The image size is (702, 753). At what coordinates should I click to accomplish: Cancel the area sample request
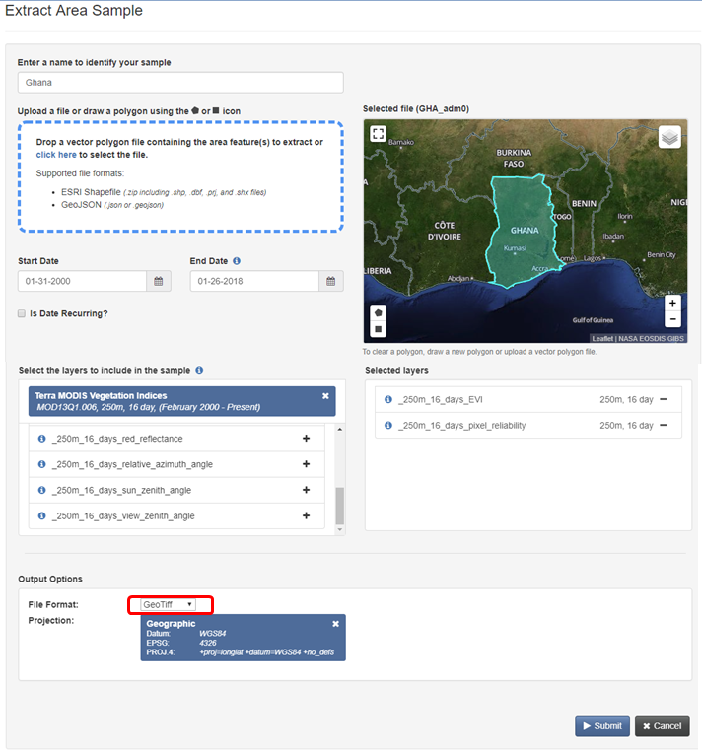point(662,726)
